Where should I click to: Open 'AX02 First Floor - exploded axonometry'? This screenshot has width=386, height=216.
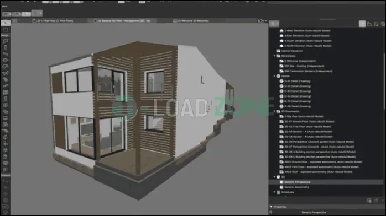(x=321, y=167)
